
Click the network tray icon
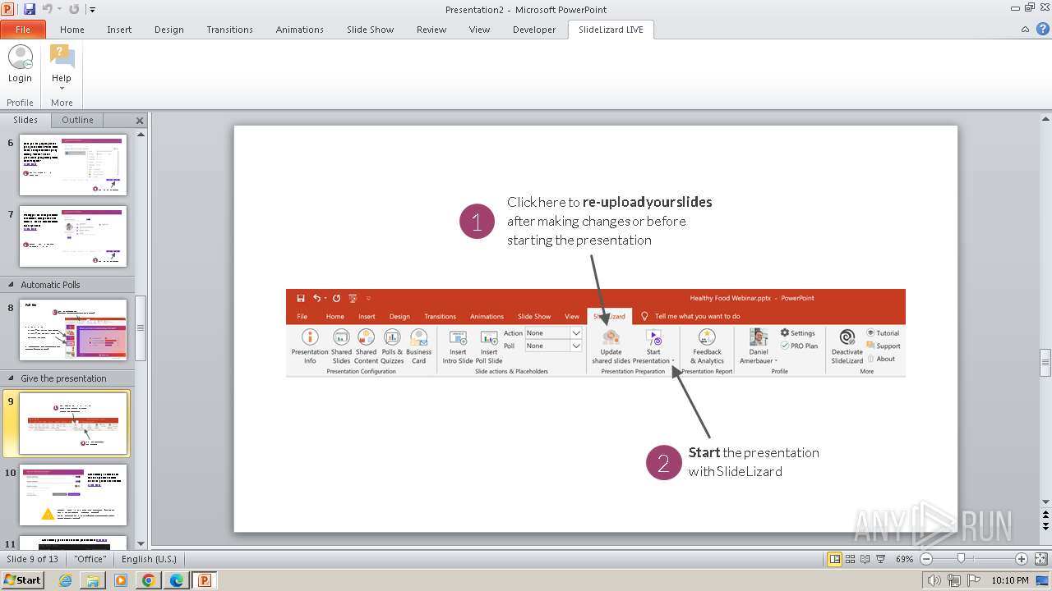tap(954, 580)
